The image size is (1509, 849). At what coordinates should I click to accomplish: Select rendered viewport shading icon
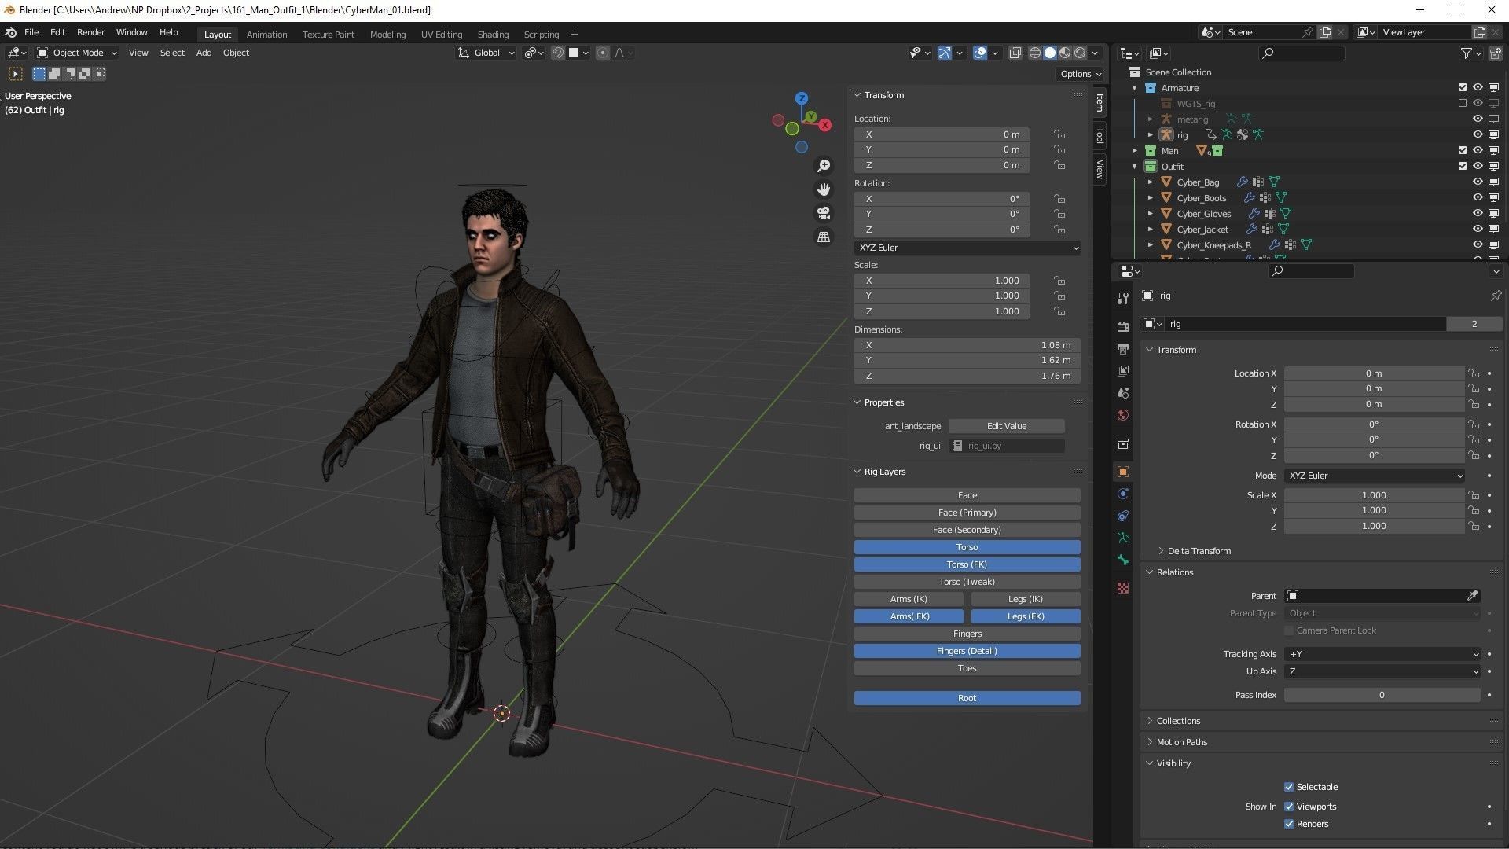1080,53
